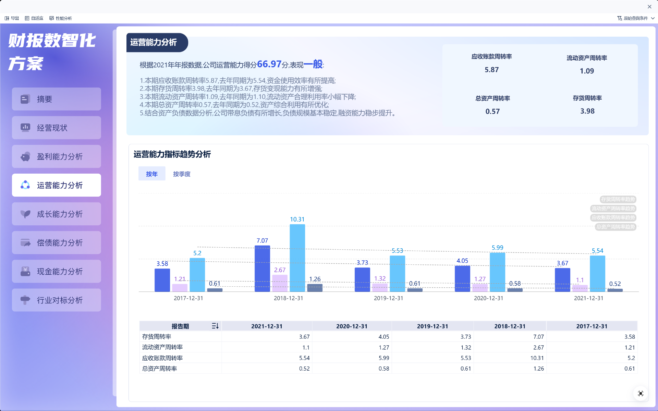Click the 成长能力分析 sprout icon
658x411 pixels.
coord(25,214)
